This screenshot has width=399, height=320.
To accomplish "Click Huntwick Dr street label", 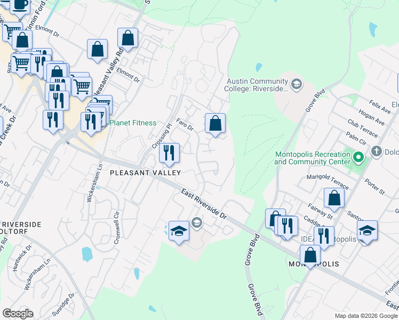I will (22, 258).
